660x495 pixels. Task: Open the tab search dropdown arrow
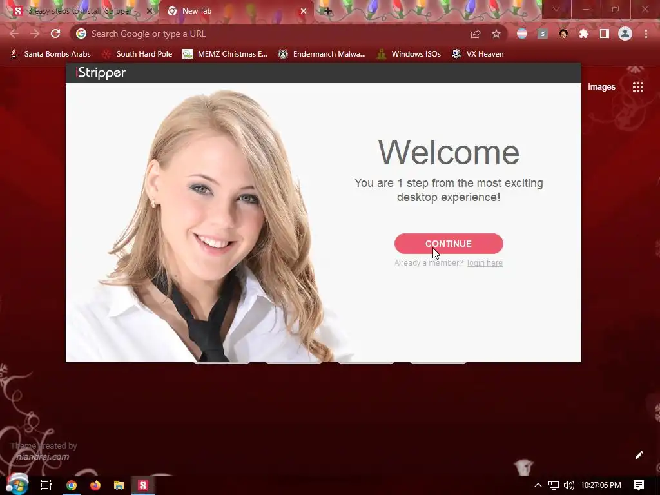[556, 9]
